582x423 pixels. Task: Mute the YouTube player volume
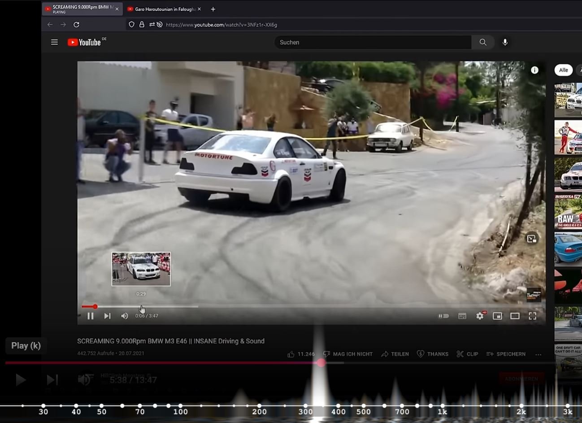point(124,316)
